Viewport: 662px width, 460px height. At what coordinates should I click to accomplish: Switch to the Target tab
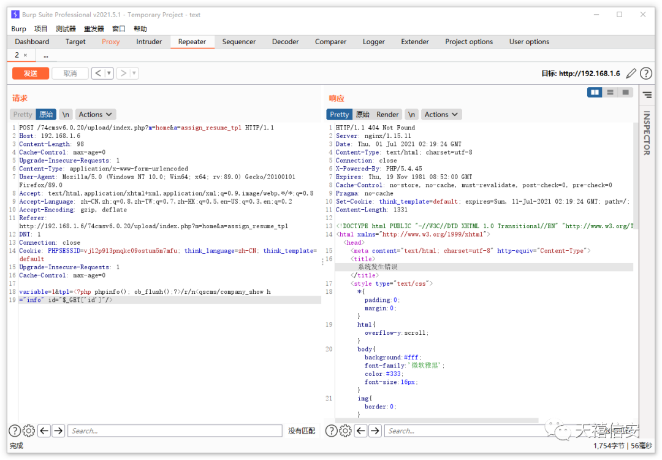pos(75,42)
